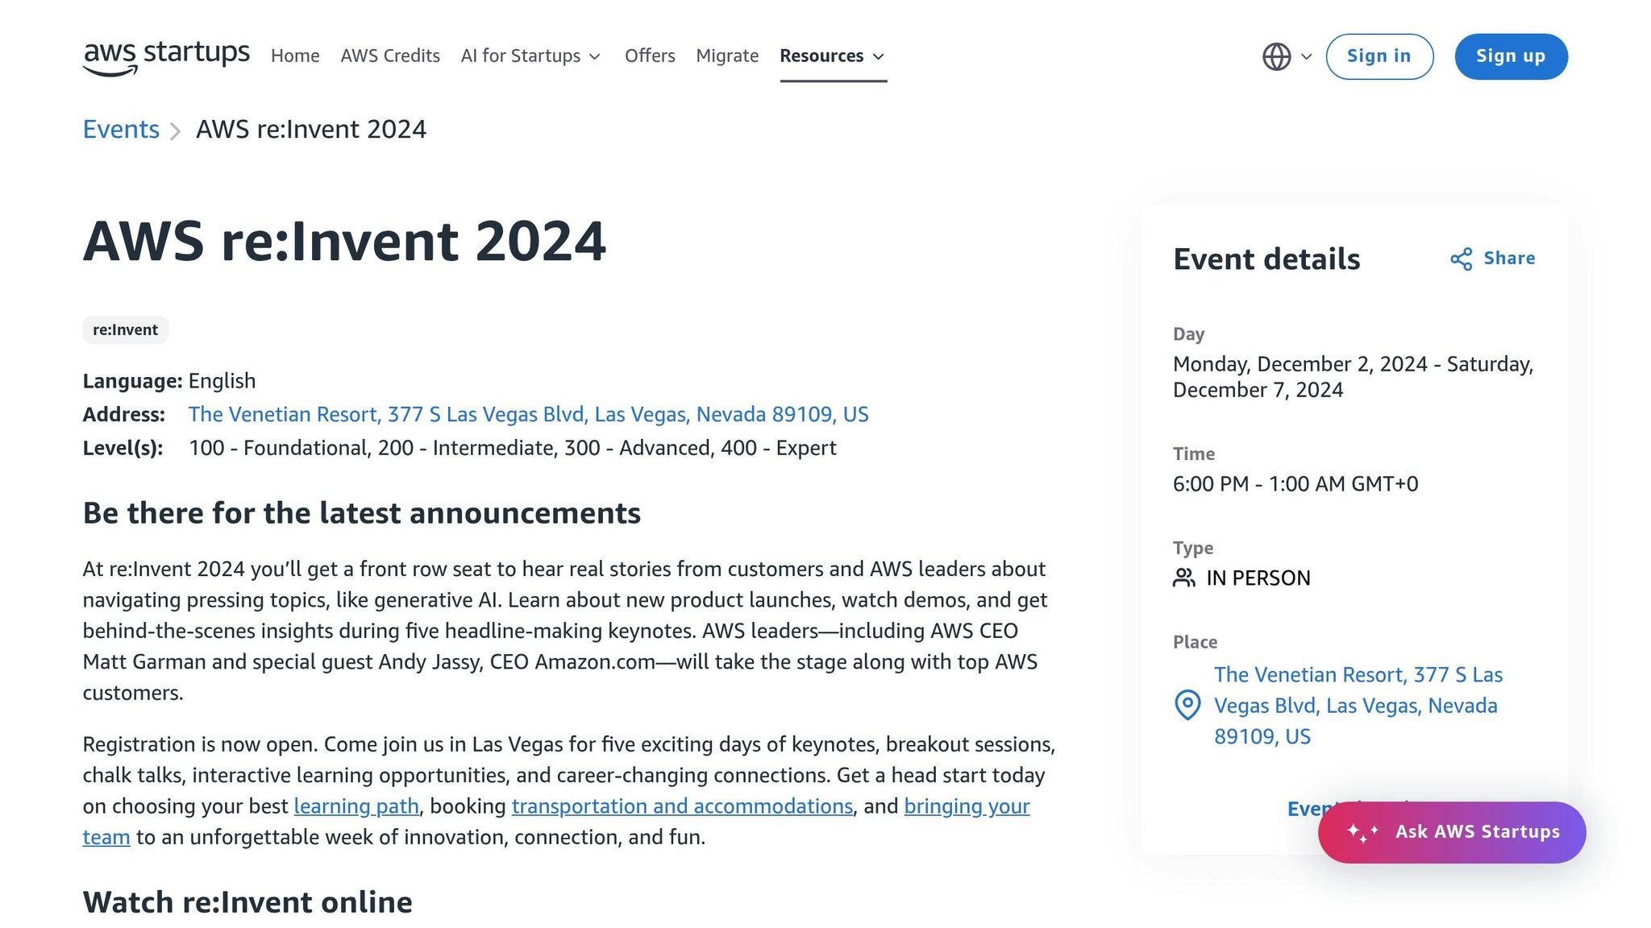Click the Level(s) 100 - Foundational text
Viewport: 1651px width, 928px height.
point(460,448)
